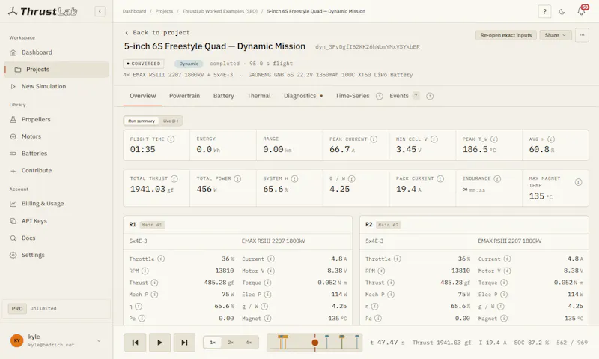Image resolution: width=599 pixels, height=359 pixels.
Task: Open Motors library
Action: point(56,136)
